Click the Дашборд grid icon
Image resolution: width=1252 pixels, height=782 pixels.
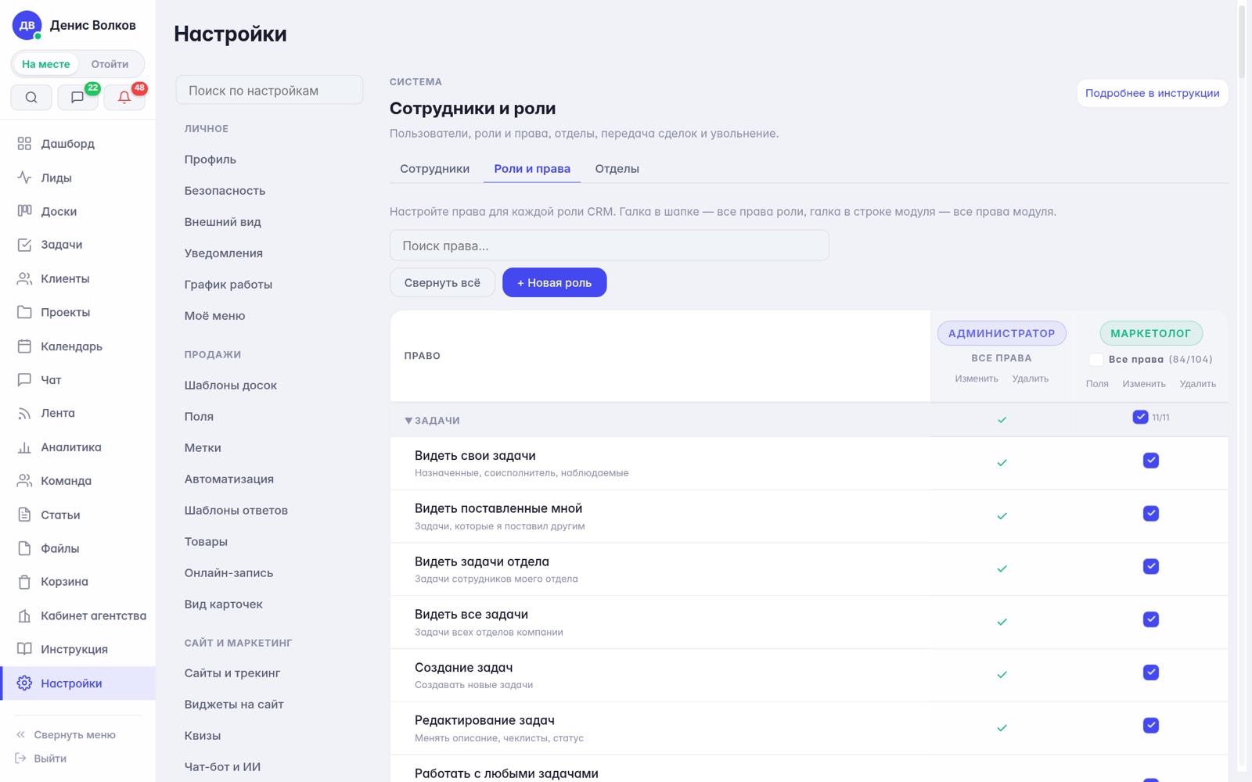pos(24,144)
